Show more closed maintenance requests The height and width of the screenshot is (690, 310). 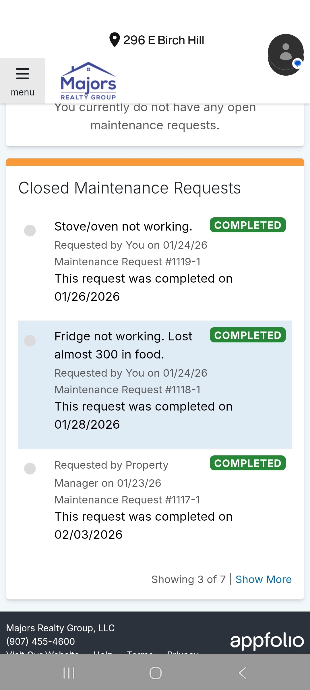(x=263, y=579)
